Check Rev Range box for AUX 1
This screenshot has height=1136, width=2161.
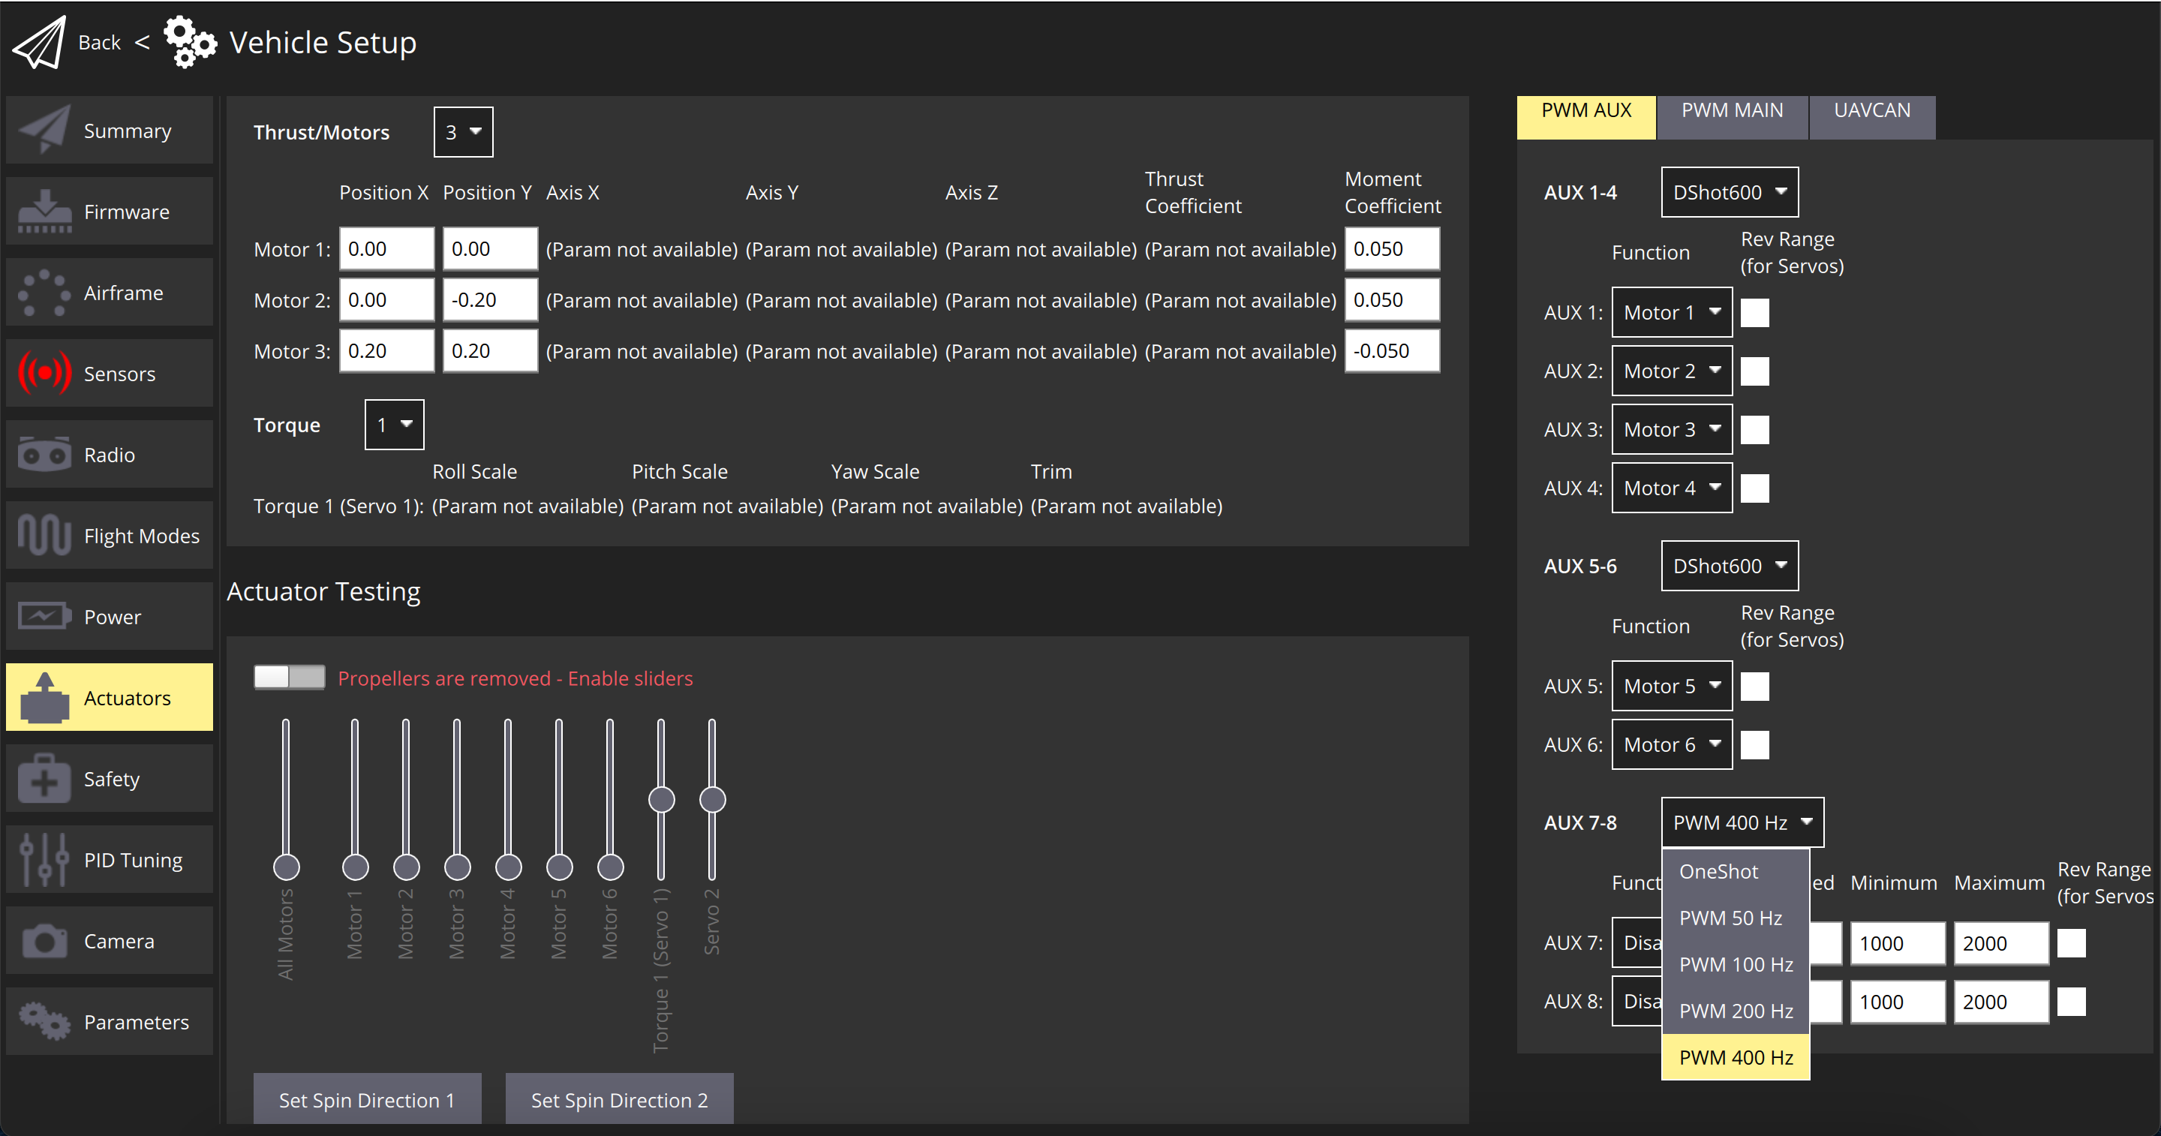coord(1755,311)
